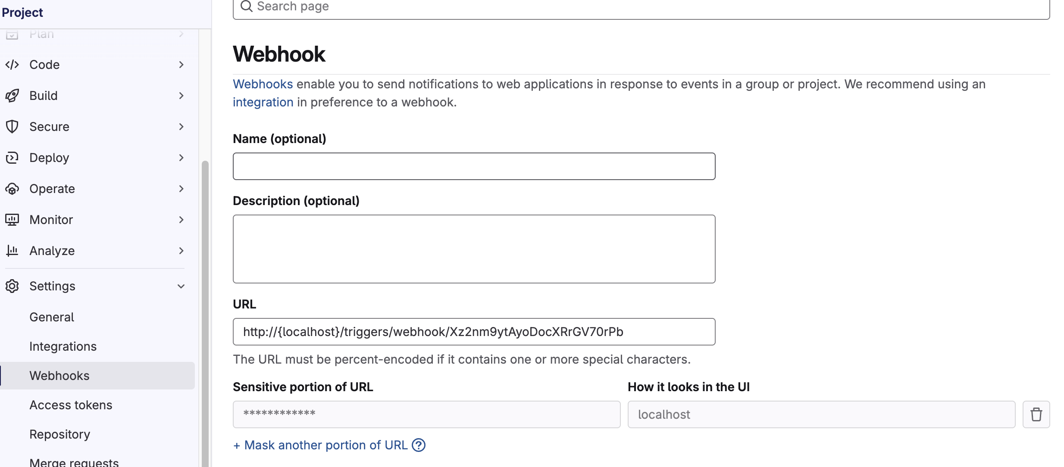Focus the webhook URL input field
Image resolution: width=1064 pixels, height=467 pixels.
pyautogui.click(x=473, y=332)
